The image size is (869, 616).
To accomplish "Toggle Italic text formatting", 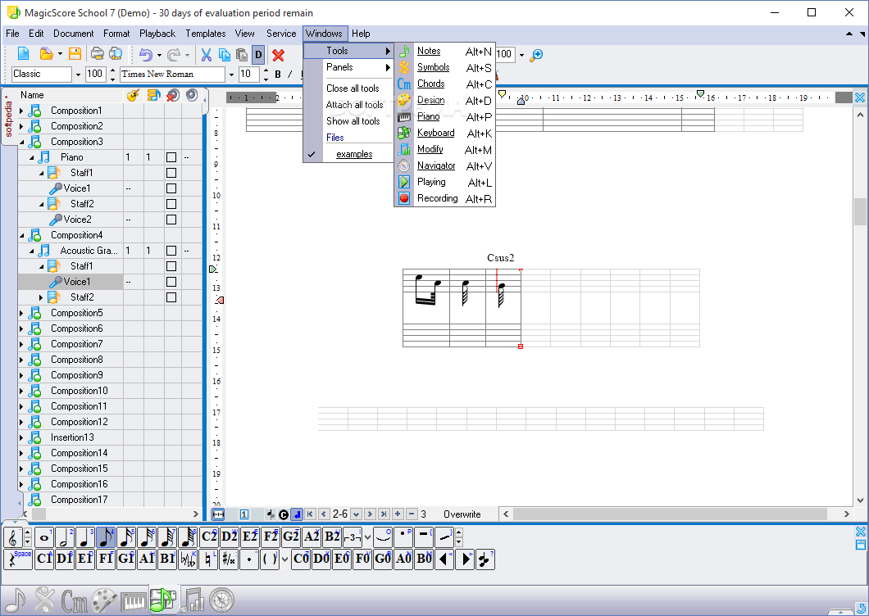I will (x=290, y=75).
